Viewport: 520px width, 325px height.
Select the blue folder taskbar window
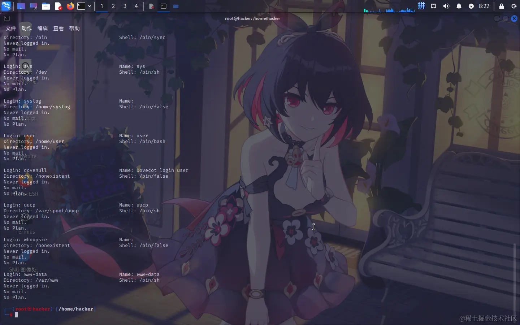176,6
